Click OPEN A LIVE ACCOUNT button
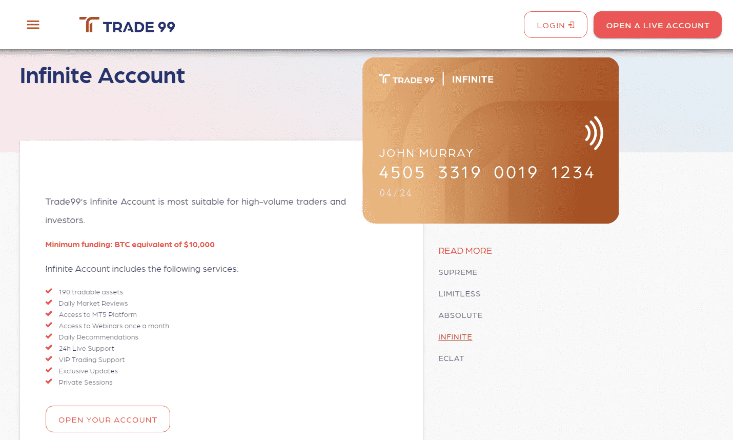 658,25
